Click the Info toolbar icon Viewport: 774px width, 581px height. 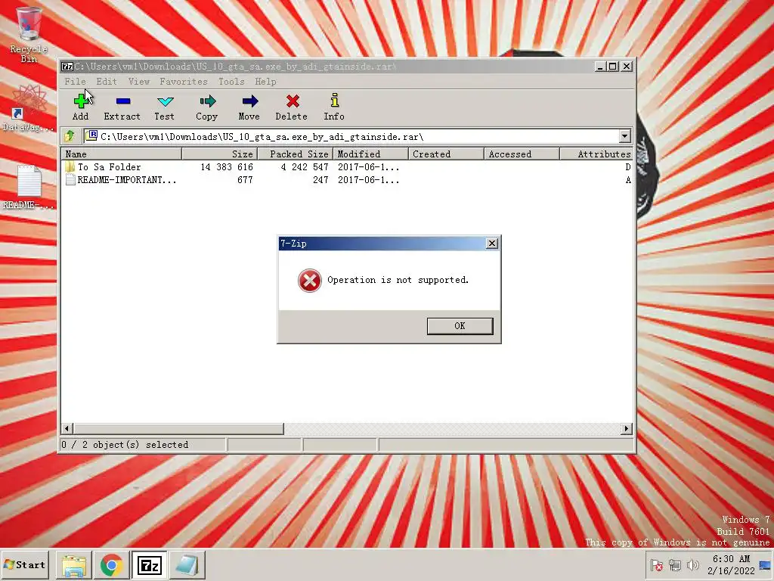(x=334, y=107)
